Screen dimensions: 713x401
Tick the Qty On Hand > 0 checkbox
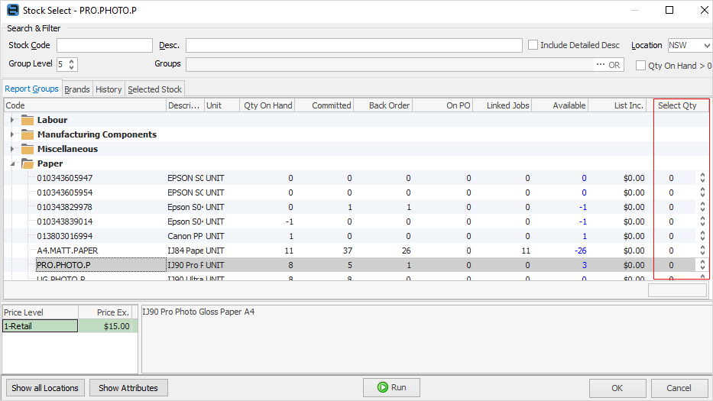640,66
